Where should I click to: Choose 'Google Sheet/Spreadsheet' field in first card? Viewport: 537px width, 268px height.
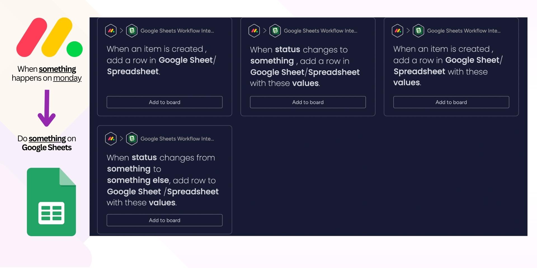(x=161, y=66)
